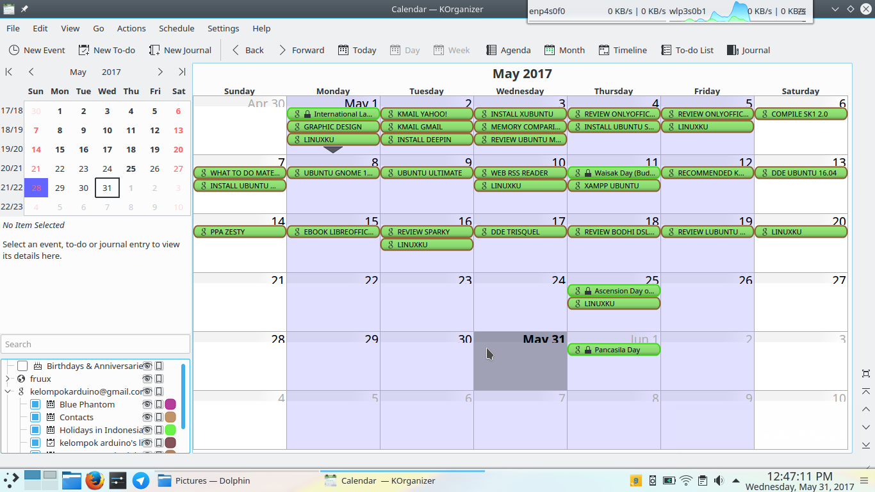Screen dimensions: 875x492
Task: Go to previous month in mini calendar
Action: click(x=31, y=72)
